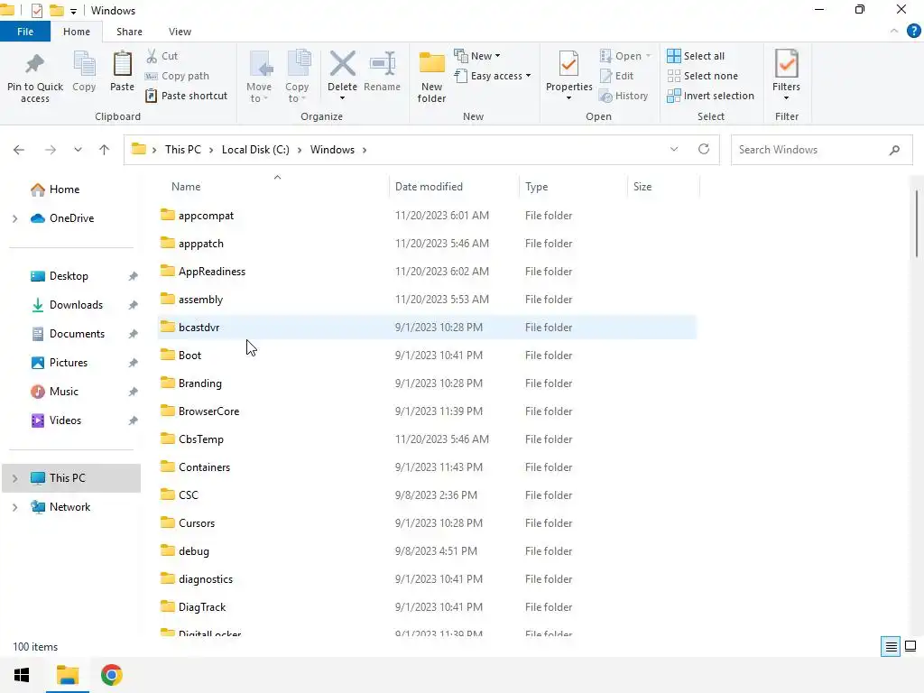The image size is (924, 693).
Task: Click Paste shortcut option
Action: [x=186, y=96]
